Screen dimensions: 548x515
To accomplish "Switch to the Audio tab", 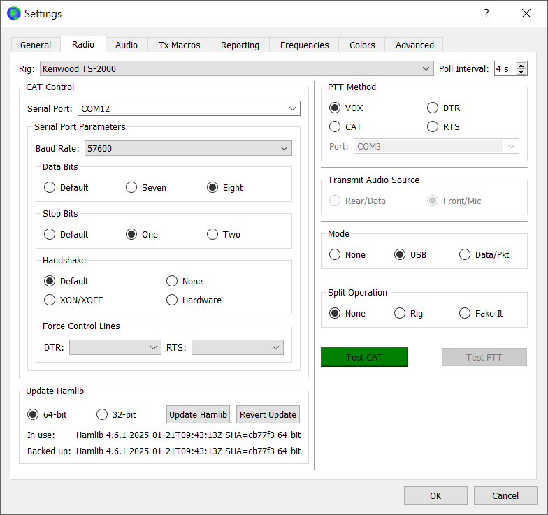I will pyautogui.click(x=126, y=45).
